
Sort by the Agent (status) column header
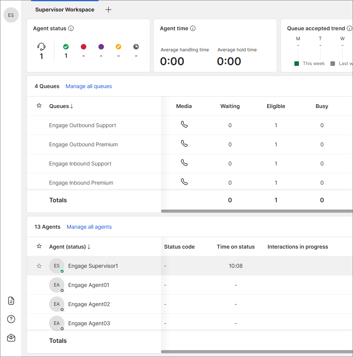[x=70, y=247]
